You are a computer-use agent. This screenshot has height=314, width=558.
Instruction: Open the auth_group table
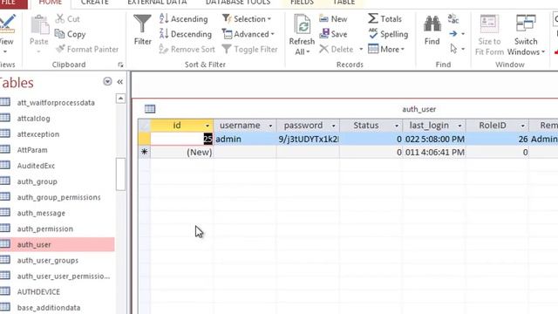(x=37, y=181)
